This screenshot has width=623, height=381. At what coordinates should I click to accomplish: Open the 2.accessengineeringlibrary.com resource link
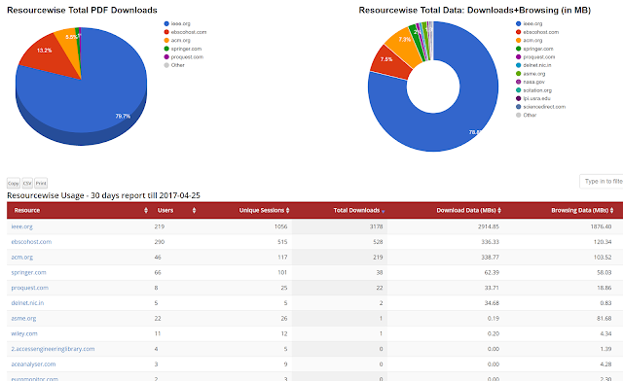coord(53,349)
